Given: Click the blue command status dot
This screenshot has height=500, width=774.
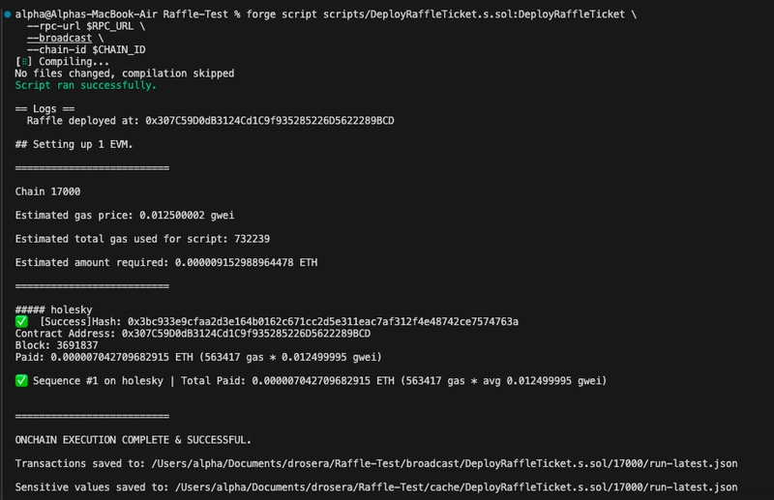Looking at the screenshot, I should (x=8, y=15).
